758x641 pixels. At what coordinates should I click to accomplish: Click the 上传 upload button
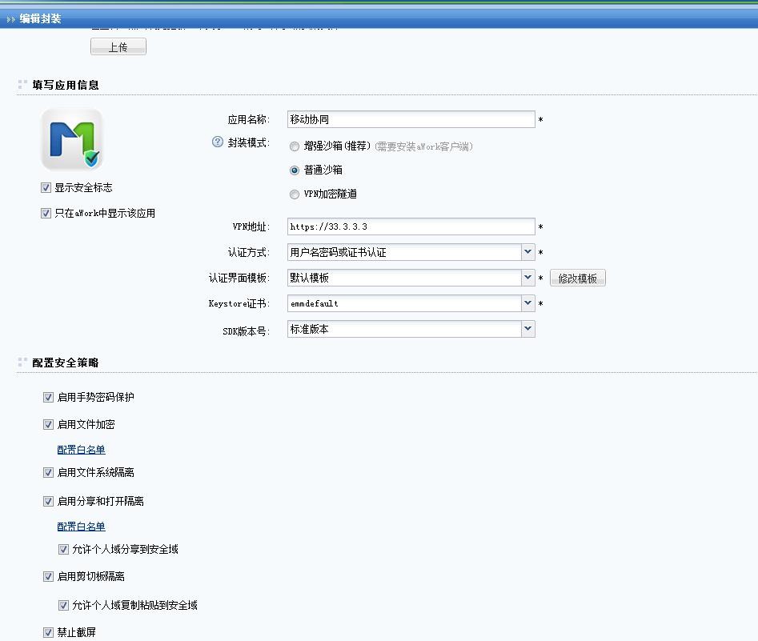pyautogui.click(x=118, y=47)
